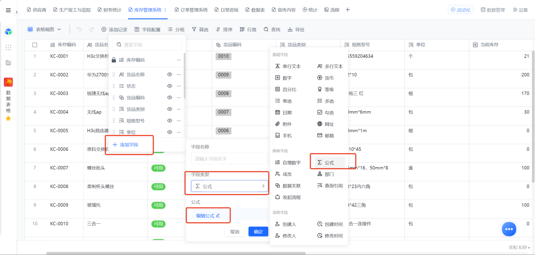Check the select-all rows checkbox in header

coord(35,45)
